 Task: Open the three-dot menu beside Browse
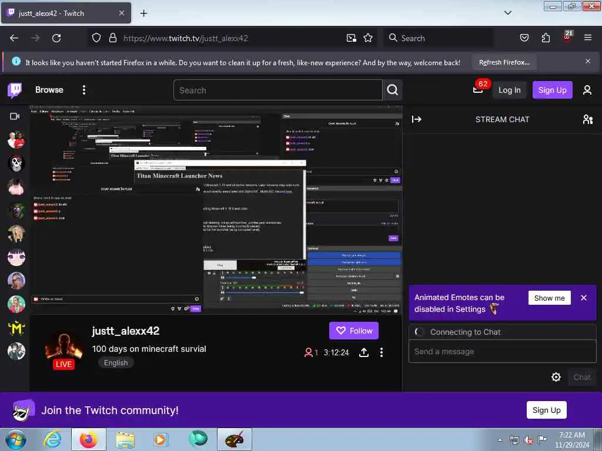(x=84, y=90)
